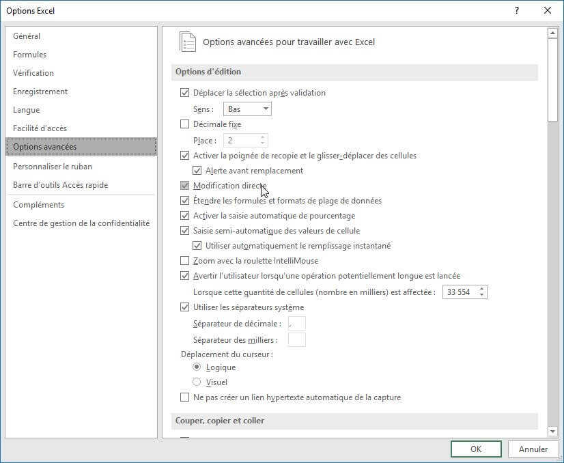Disable Saisie semi-automatique des valeurs

click(x=184, y=231)
